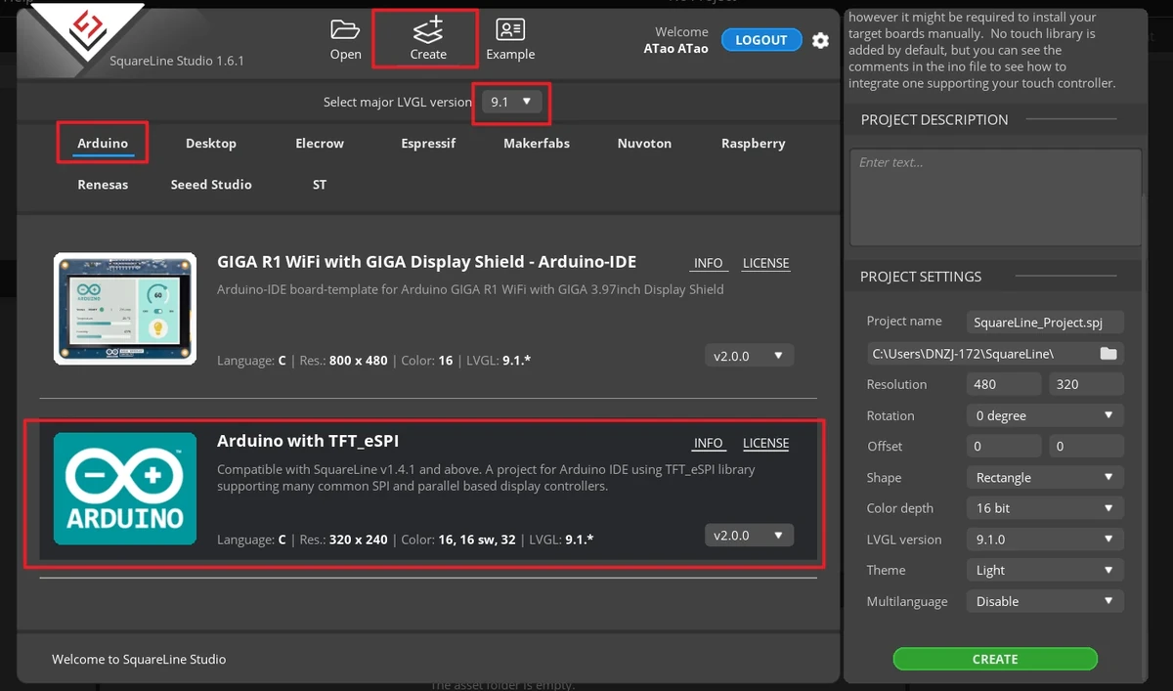Select the Makerfabs vendor tab

point(537,143)
